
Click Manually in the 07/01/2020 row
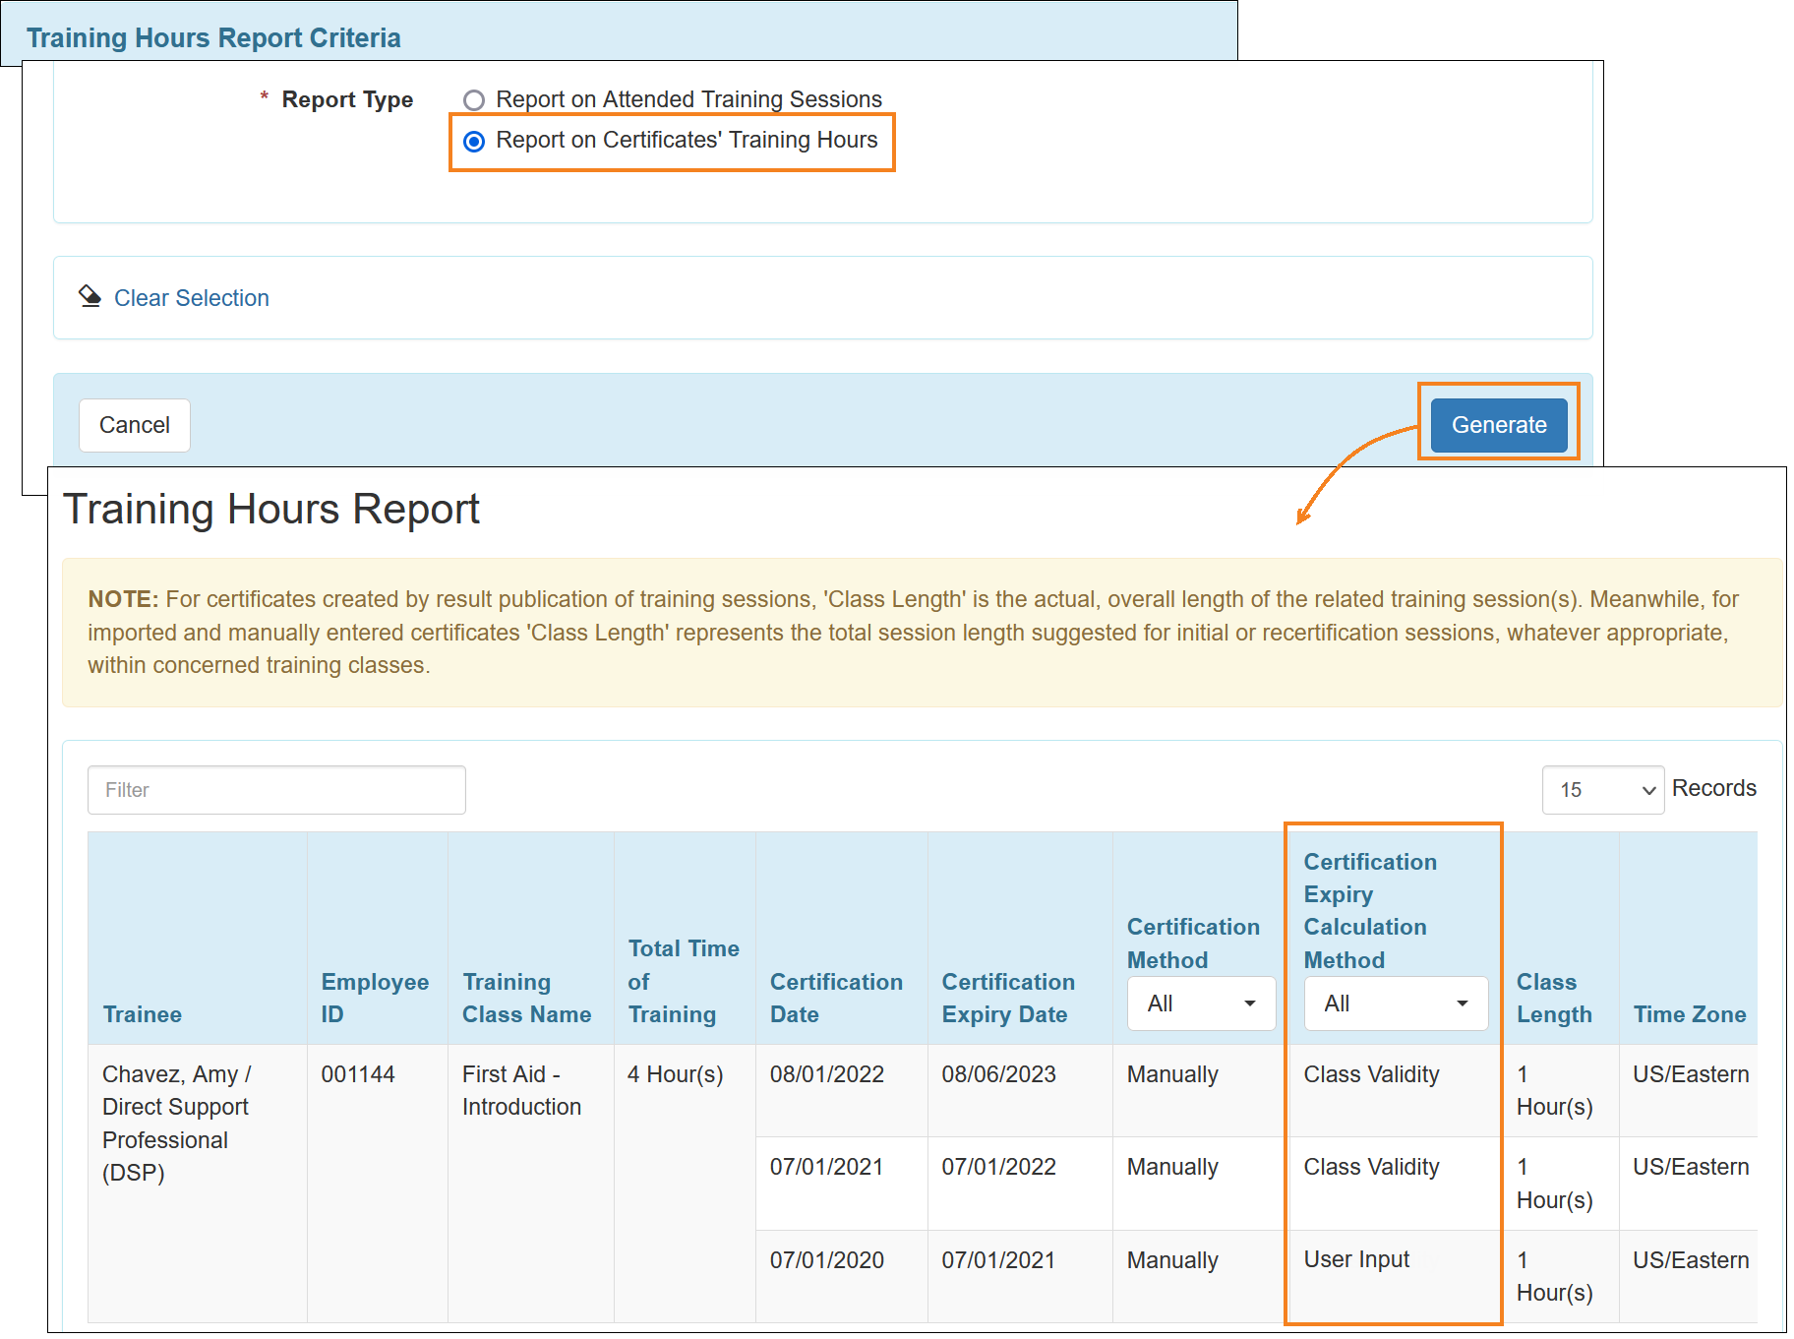1172,1260
